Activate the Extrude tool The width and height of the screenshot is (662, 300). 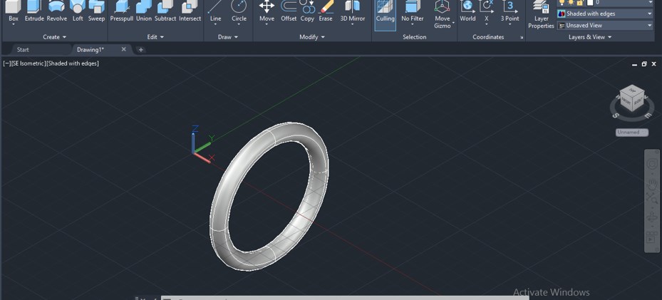coord(34,11)
